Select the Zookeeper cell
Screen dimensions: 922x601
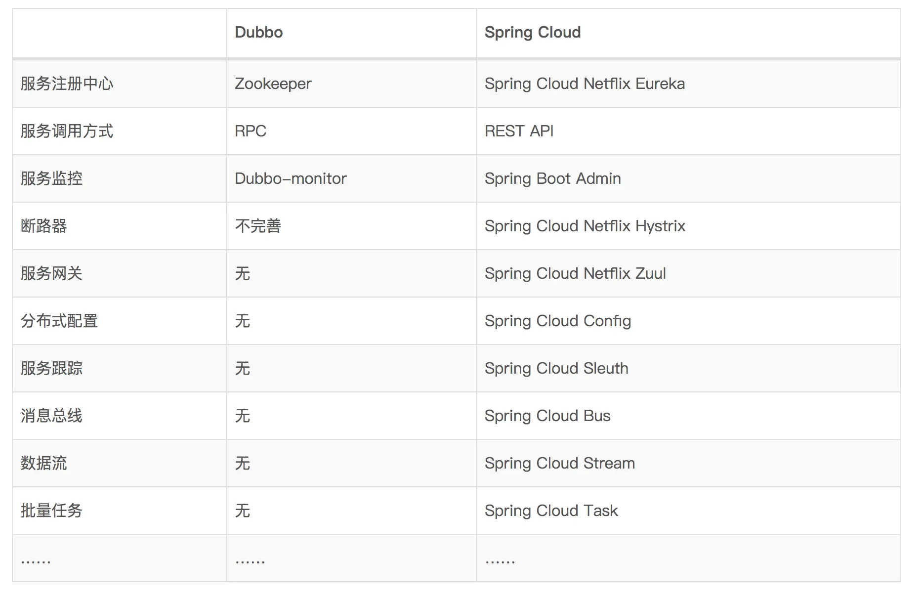273,84
